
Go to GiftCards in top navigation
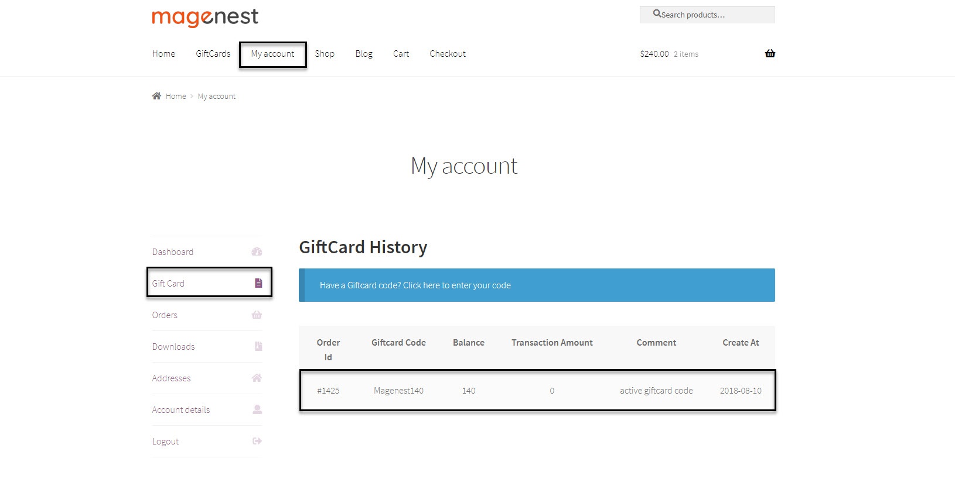point(213,54)
